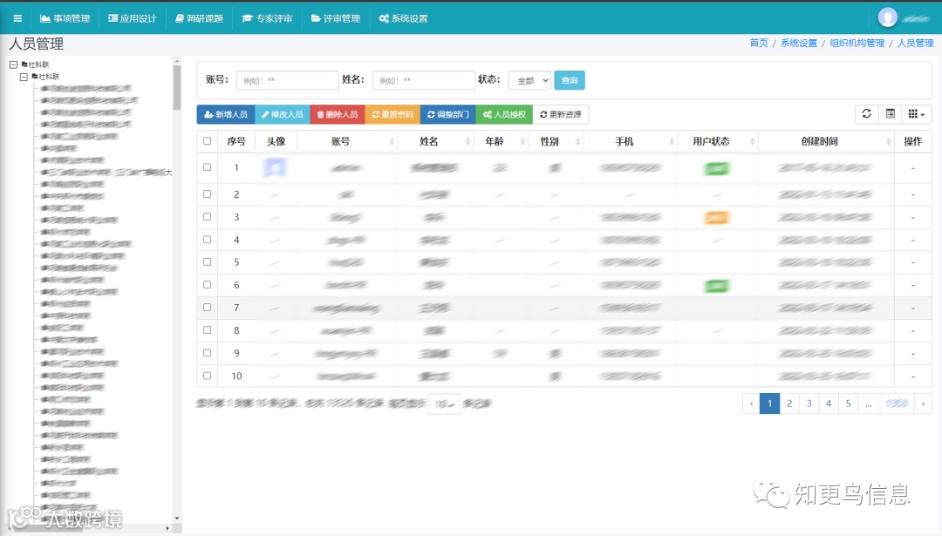Viewport: 942px width, 536px height.
Task: Go to pagination page 2
Action: (x=789, y=404)
